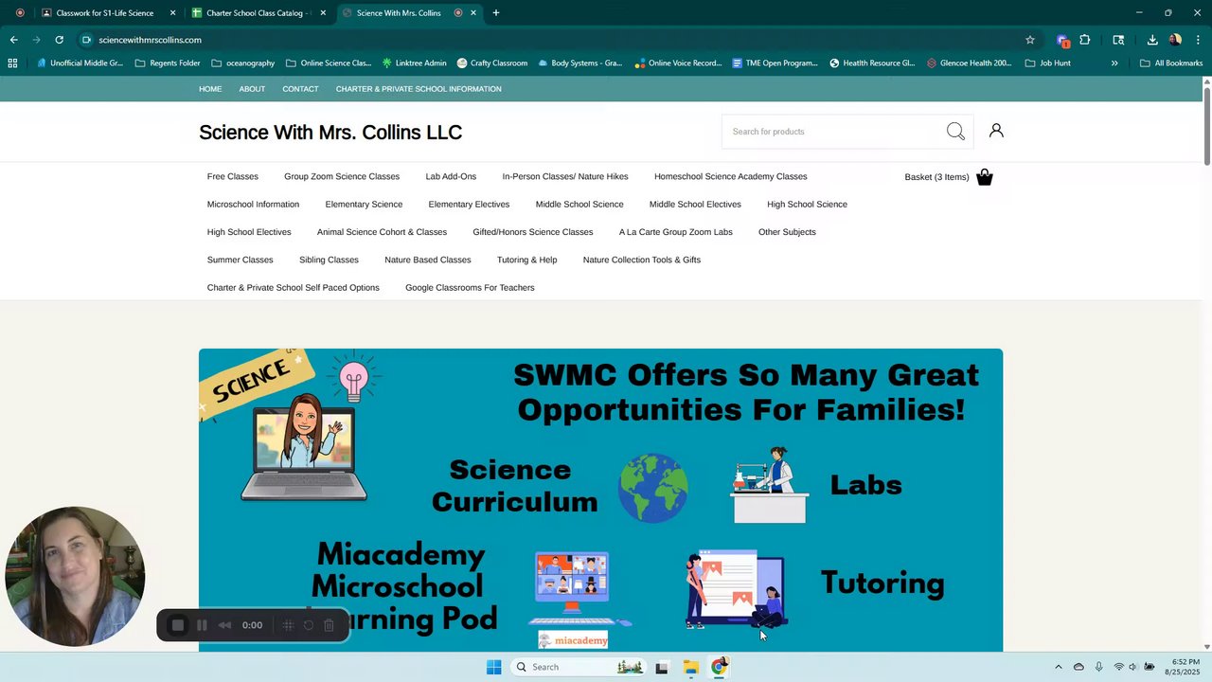Open the oceanography bookmark folder
The height and width of the screenshot is (682, 1212).
click(x=243, y=63)
